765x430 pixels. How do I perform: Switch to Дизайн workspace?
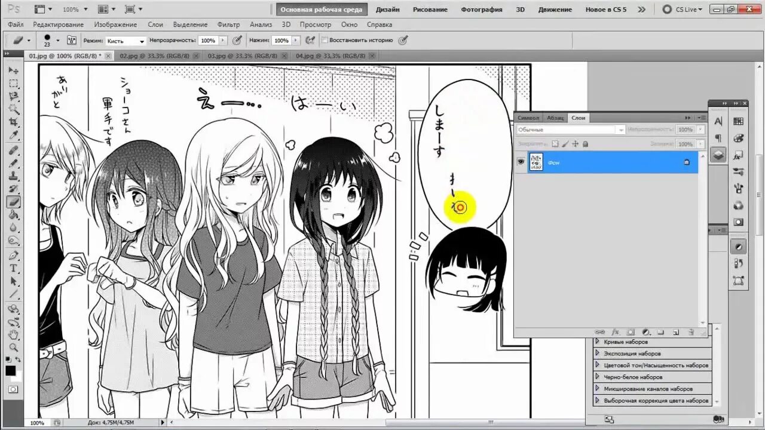tap(388, 10)
